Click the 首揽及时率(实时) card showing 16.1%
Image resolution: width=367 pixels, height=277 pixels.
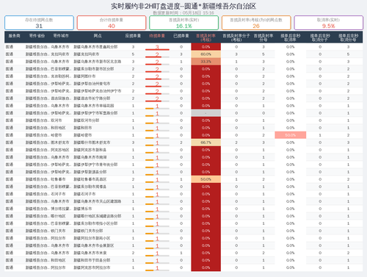(x=183, y=23)
